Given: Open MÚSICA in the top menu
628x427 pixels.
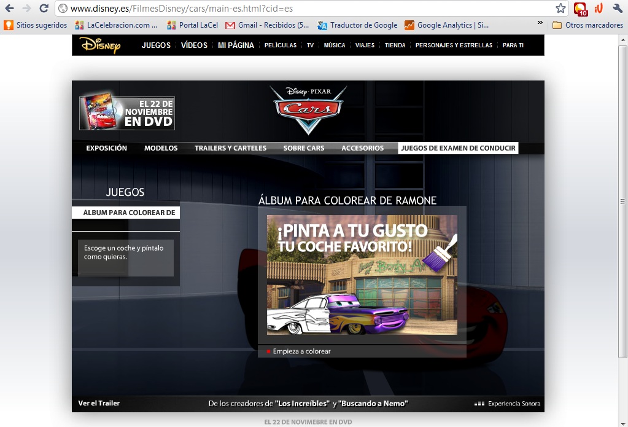Looking at the screenshot, I should tap(335, 45).
